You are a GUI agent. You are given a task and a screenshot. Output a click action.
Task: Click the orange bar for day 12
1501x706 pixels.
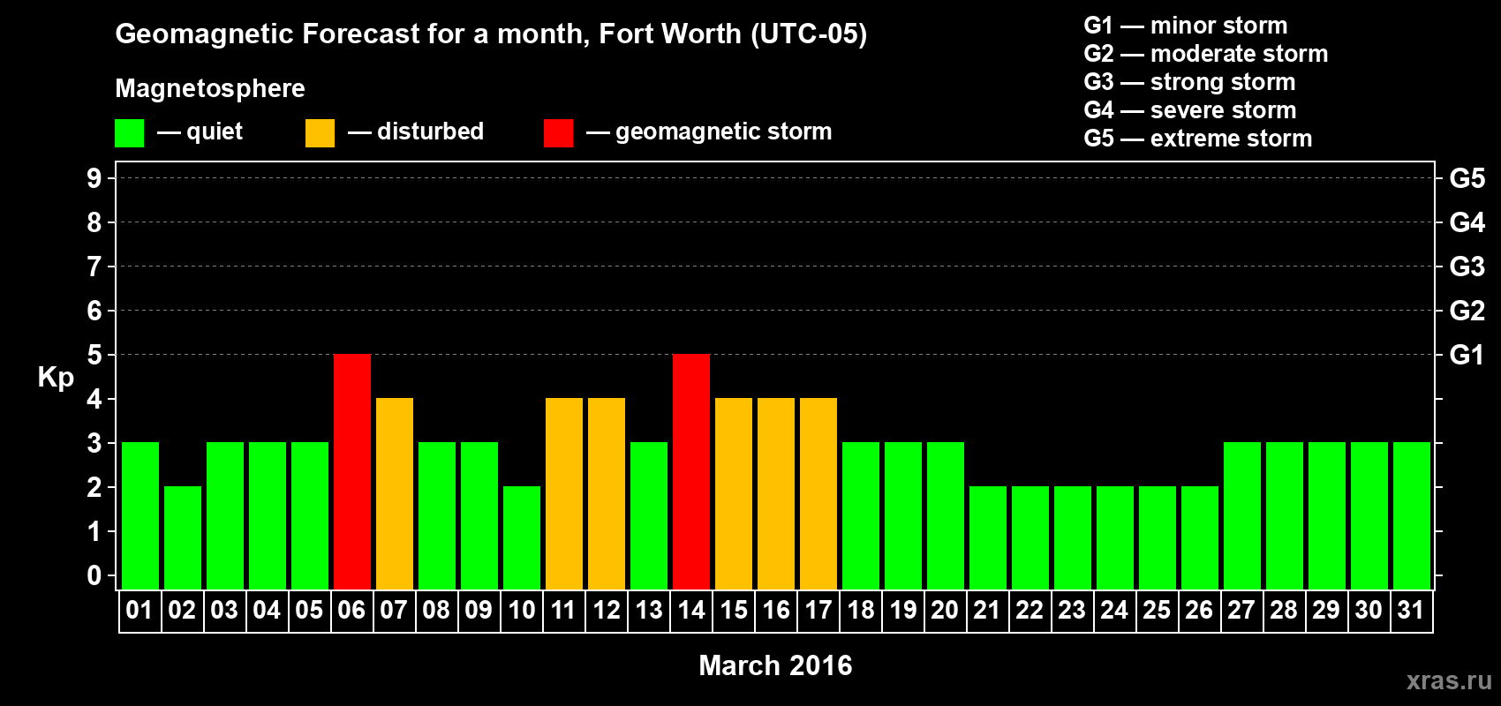coord(607,493)
